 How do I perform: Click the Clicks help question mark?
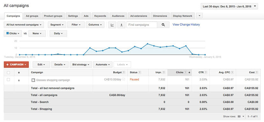(x=185, y=72)
